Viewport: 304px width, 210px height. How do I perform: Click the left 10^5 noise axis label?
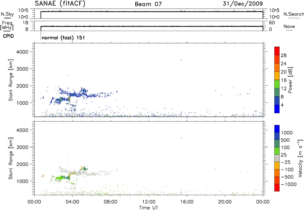(23, 11)
